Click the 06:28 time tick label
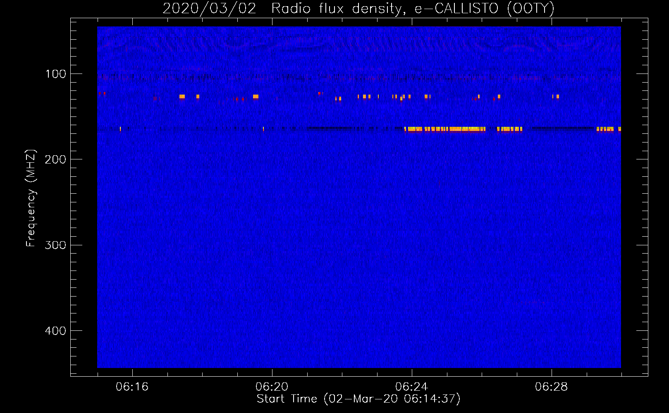 551,387
